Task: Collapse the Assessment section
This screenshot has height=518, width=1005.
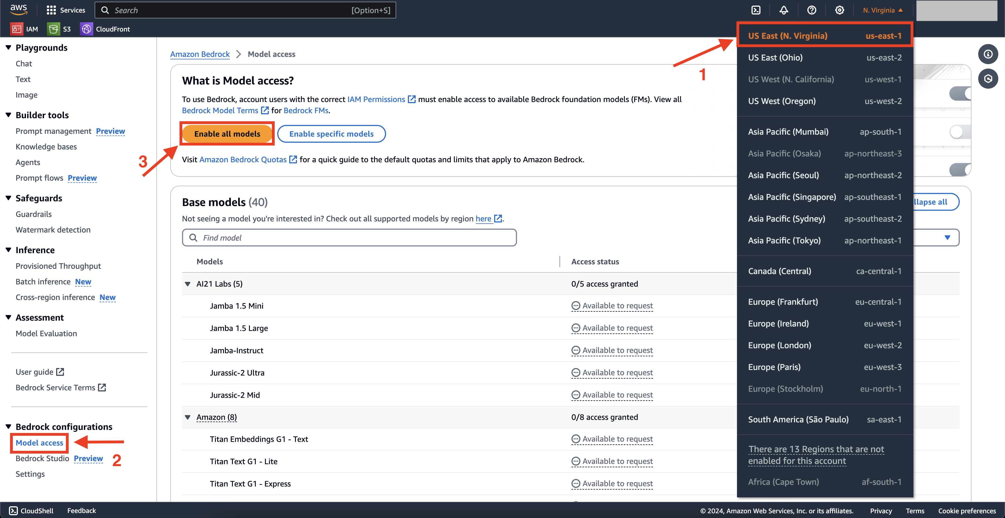Action: [x=8, y=318]
